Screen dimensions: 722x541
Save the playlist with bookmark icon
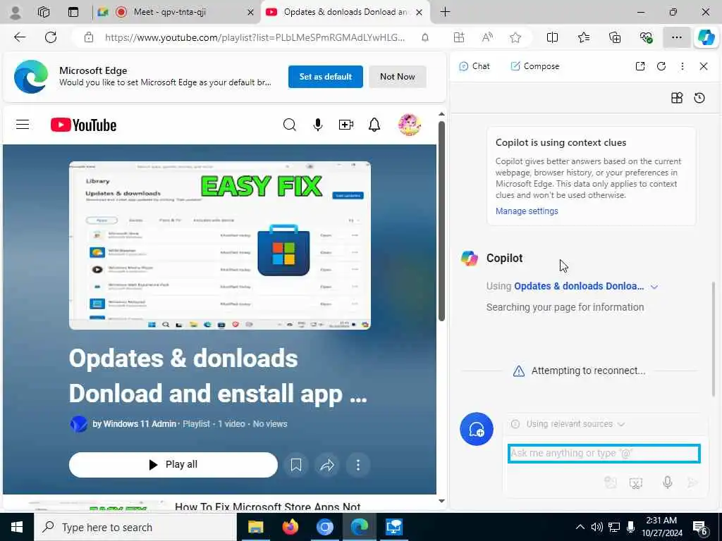(296, 465)
